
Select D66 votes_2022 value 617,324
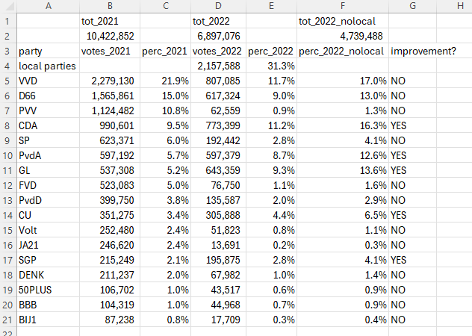(219, 96)
